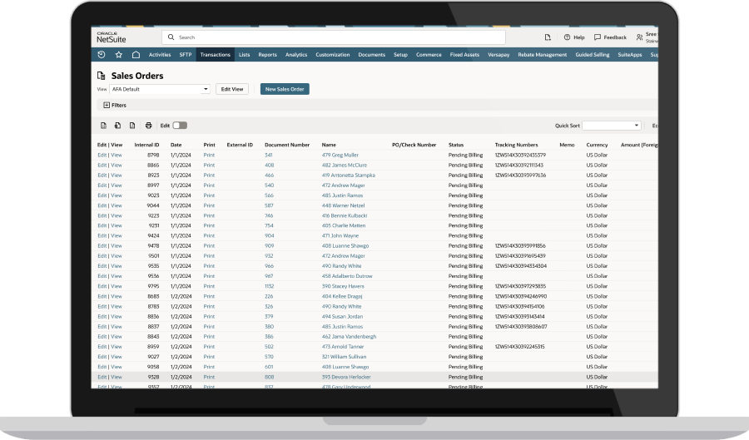Click the Help question mark icon
This screenshot has height=440, width=749.
pos(568,37)
